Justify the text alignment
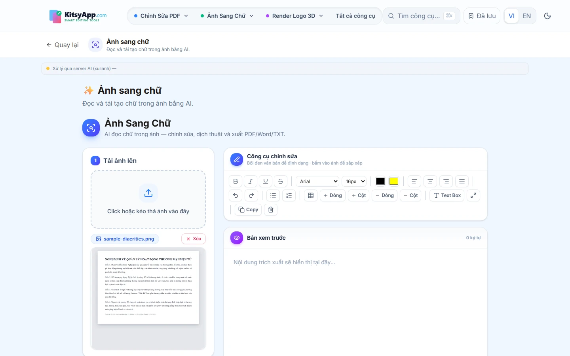 pos(462,181)
